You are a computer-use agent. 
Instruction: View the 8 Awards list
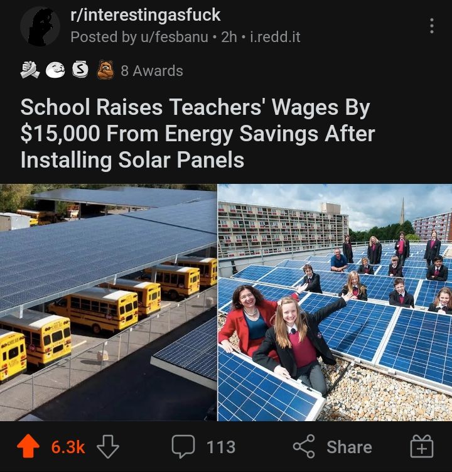152,71
